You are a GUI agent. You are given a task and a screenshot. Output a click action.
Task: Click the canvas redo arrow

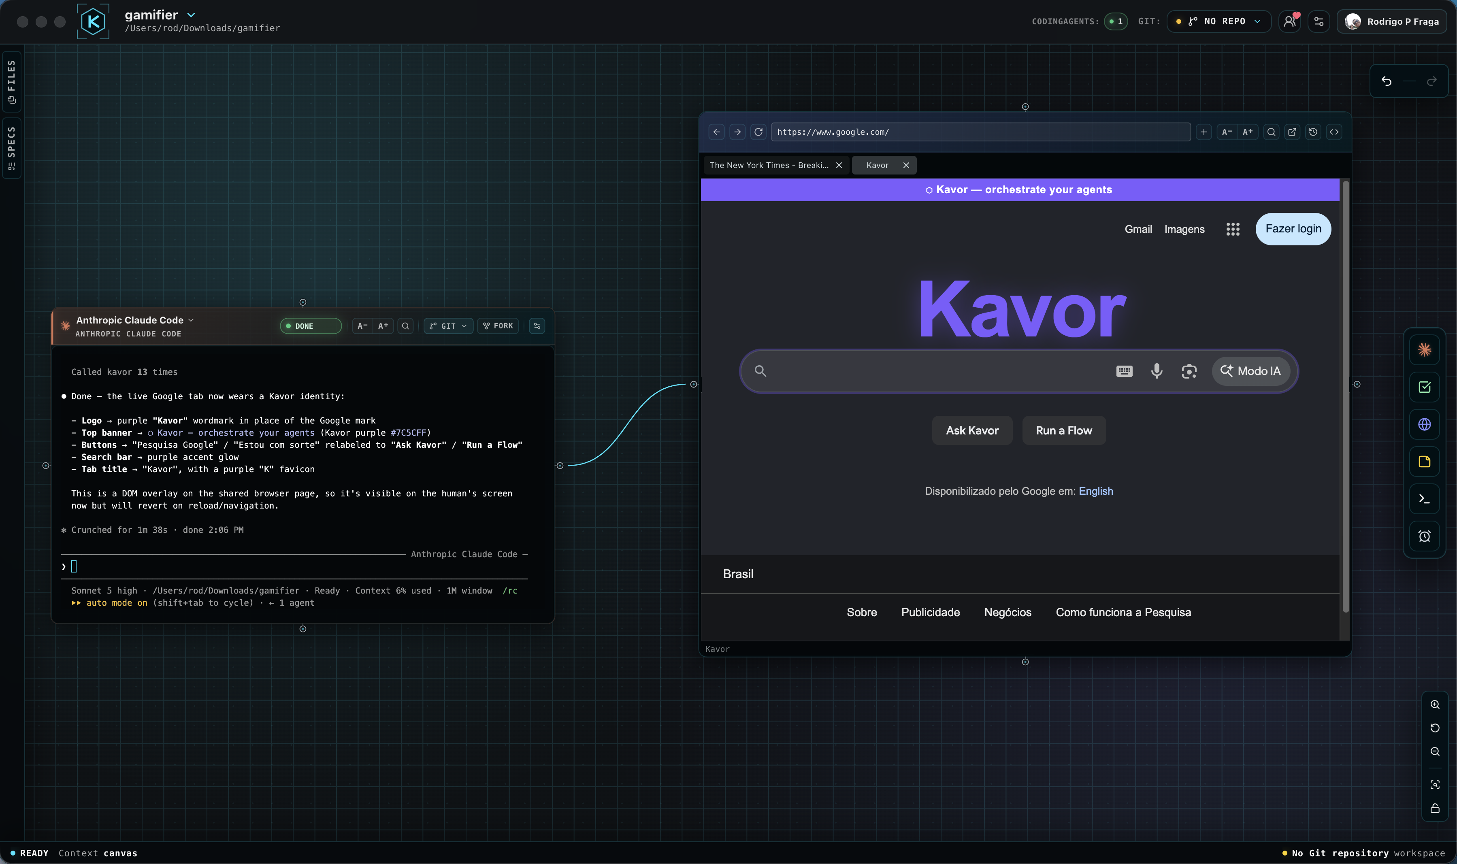[x=1432, y=81]
